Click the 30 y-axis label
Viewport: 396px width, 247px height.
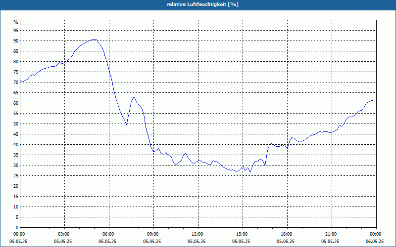[16, 165]
